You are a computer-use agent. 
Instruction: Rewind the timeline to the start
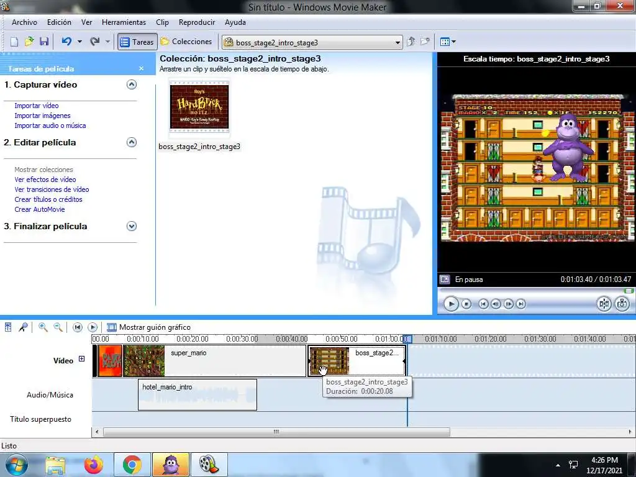pyautogui.click(x=78, y=327)
